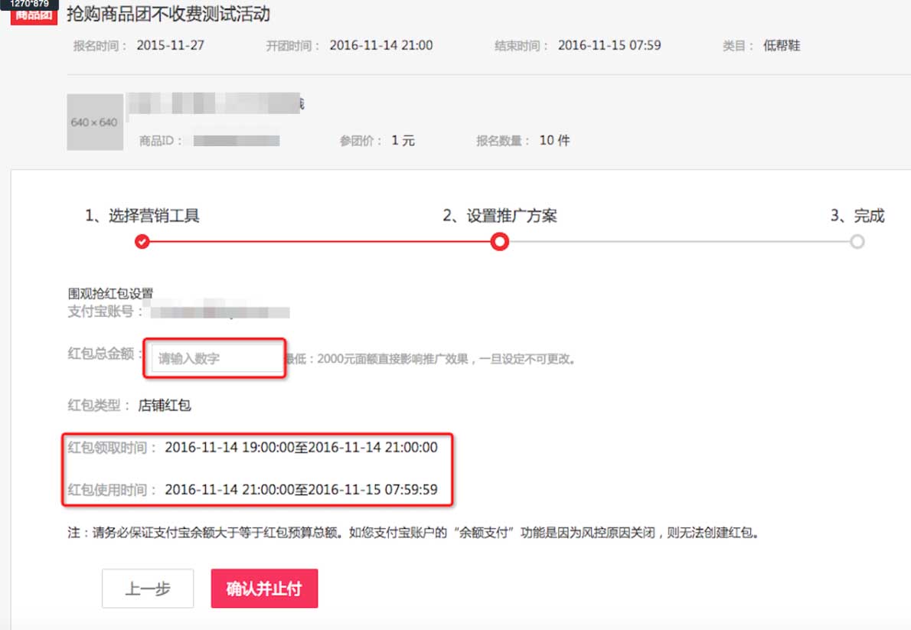The image size is (911, 630).
Task: Click the completed step one checkmark circle
Action: (142, 241)
